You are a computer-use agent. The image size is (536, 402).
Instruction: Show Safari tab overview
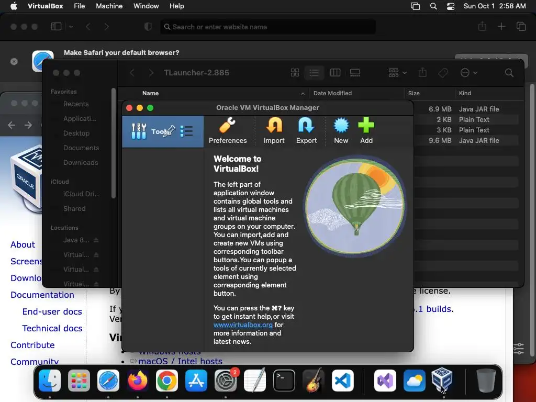521,27
